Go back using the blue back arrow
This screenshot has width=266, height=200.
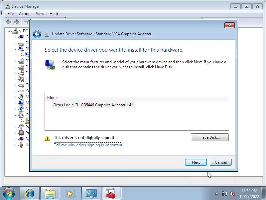pyautogui.click(x=37, y=34)
